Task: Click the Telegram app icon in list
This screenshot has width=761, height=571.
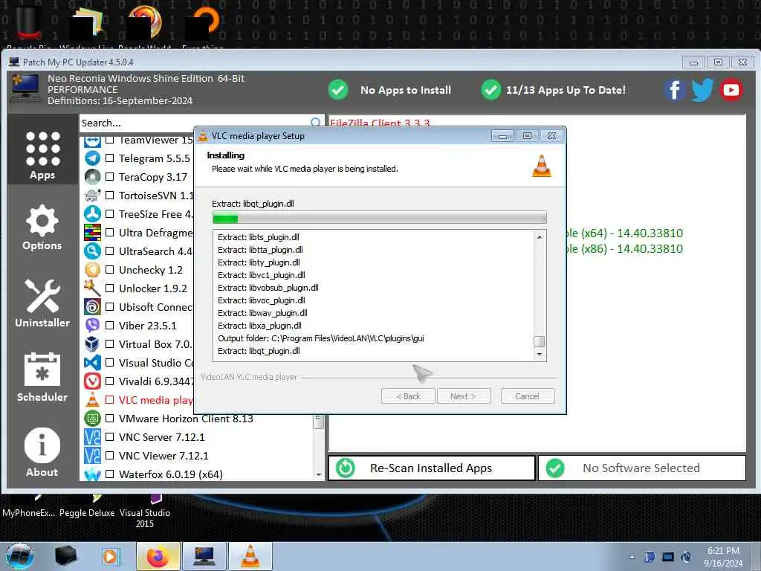Action: click(92, 158)
